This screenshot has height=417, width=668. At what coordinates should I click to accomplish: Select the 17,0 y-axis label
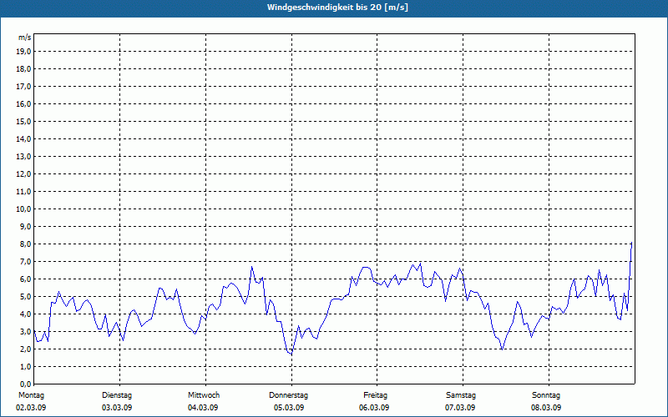pos(23,87)
